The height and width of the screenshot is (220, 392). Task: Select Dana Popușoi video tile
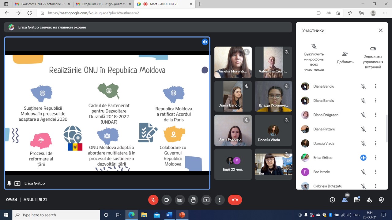[233, 130]
